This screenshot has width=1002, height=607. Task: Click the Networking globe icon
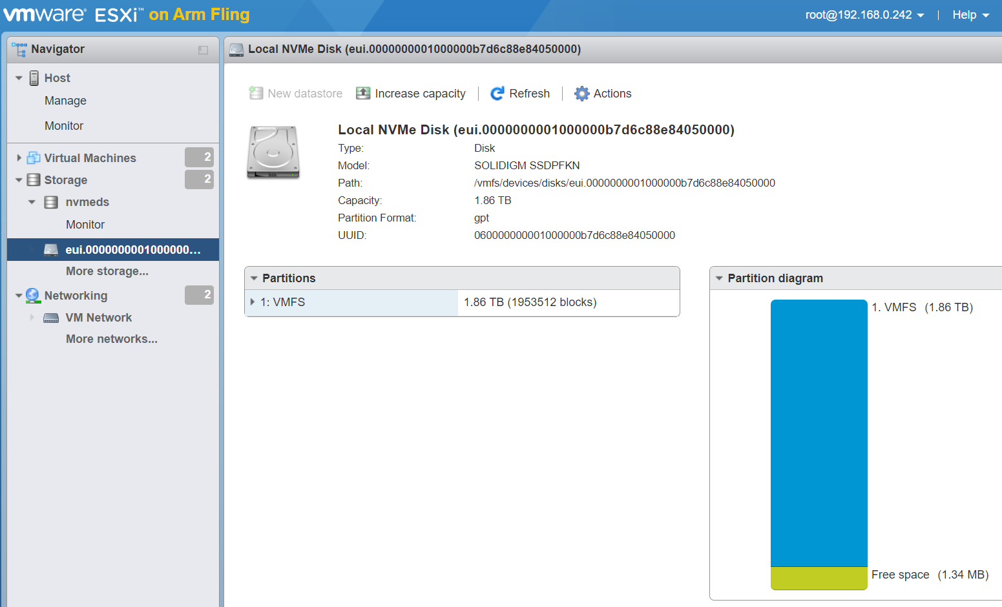point(33,296)
